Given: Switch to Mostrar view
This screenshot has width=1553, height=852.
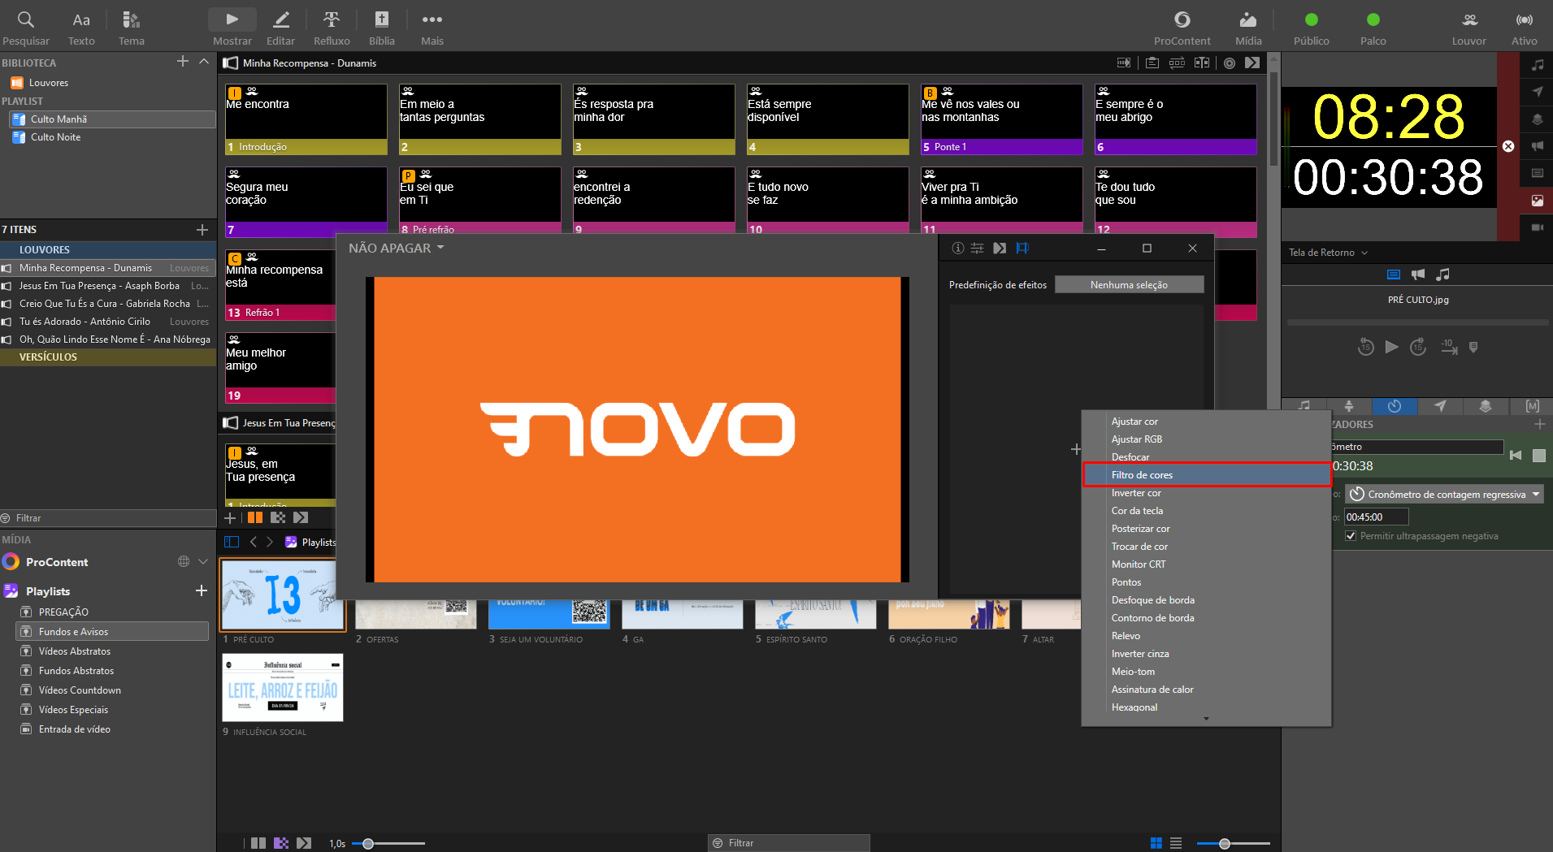Looking at the screenshot, I should point(232,27).
